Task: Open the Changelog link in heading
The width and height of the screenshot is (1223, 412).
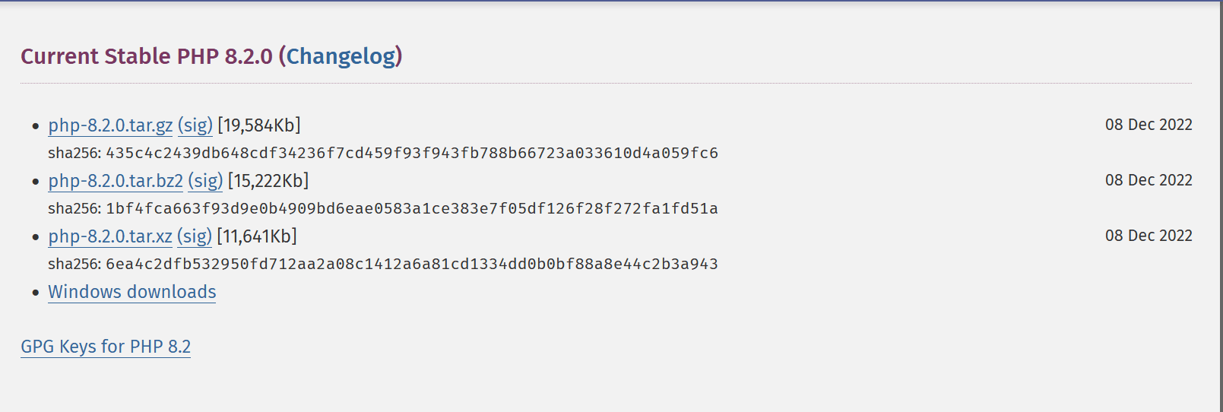Action: tap(341, 56)
